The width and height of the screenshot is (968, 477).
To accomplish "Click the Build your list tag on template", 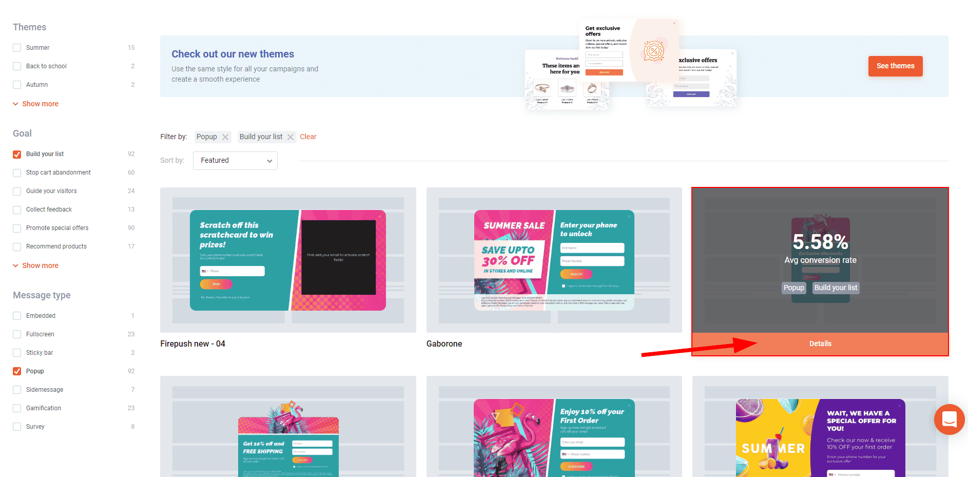I will [x=836, y=288].
